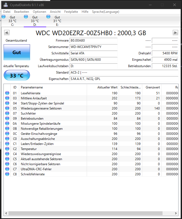Click status orb for Start/Stopp-Zyklen der Spindel

[x=7, y=103]
